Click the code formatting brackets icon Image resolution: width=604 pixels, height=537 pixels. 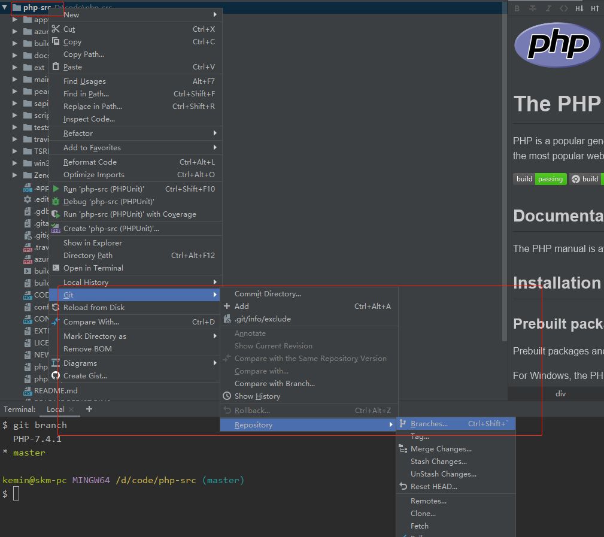click(x=564, y=8)
